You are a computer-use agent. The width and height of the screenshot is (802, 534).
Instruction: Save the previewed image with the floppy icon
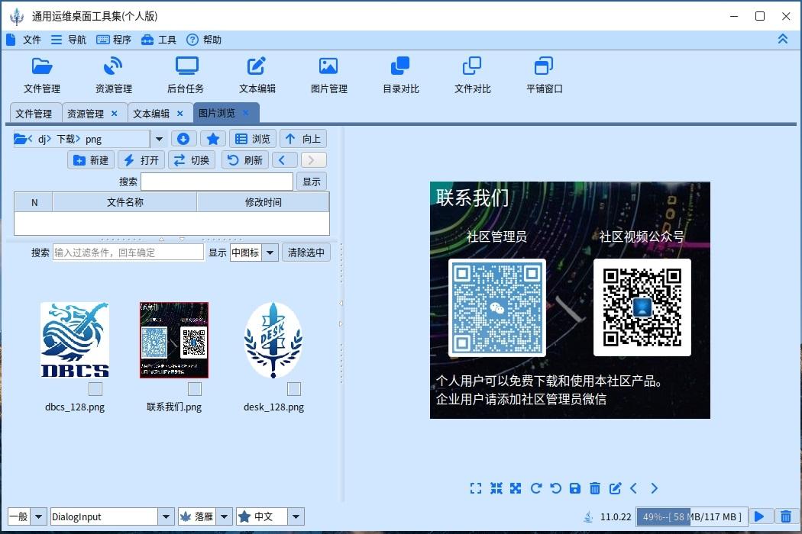[x=575, y=488]
